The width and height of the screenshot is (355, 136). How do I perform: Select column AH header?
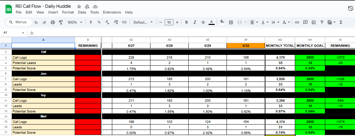310,40
